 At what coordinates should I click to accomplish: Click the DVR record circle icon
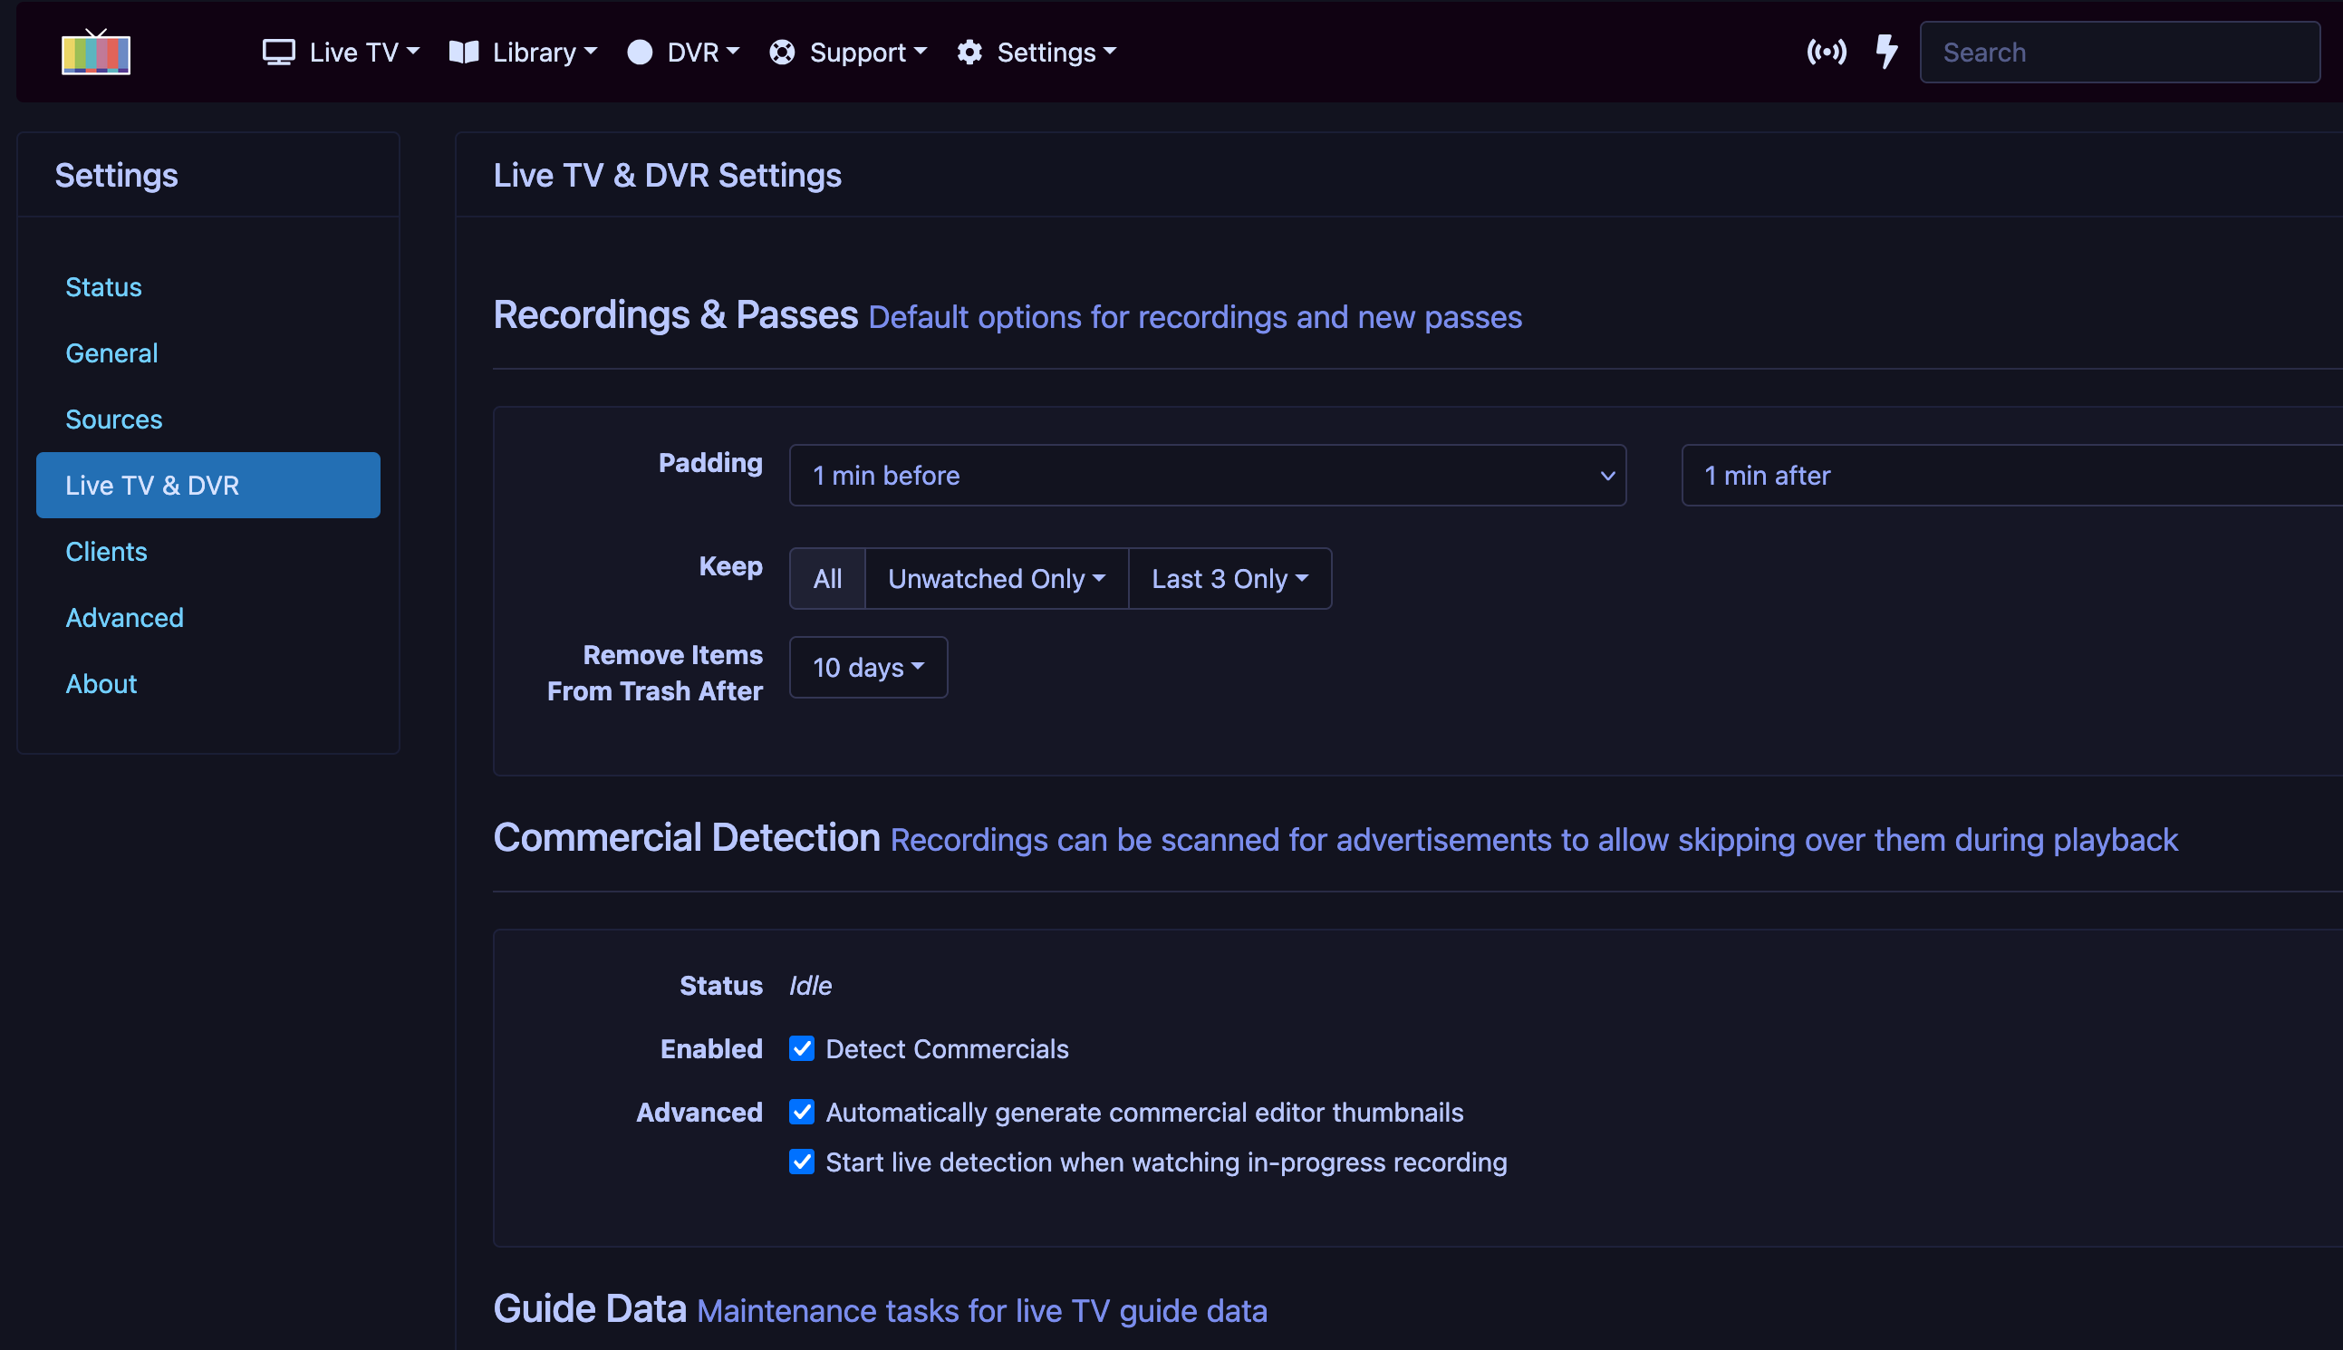click(x=640, y=53)
